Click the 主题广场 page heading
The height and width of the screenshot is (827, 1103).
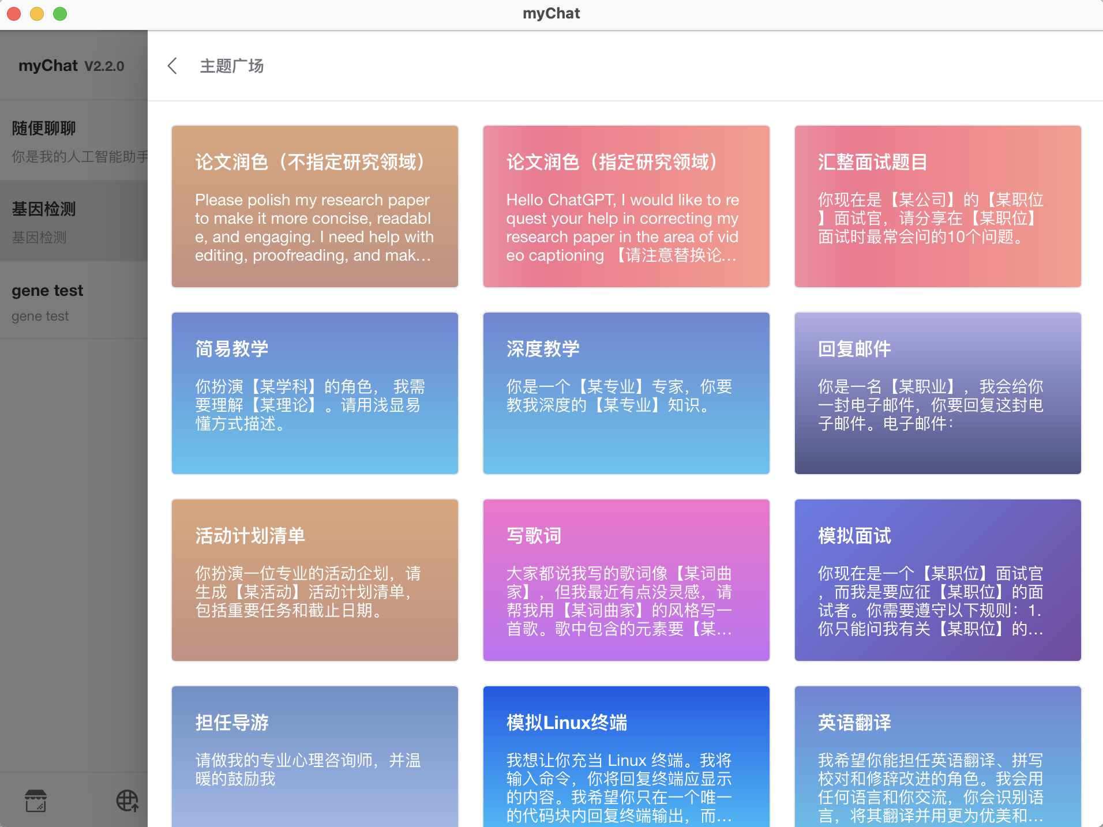coord(231,66)
